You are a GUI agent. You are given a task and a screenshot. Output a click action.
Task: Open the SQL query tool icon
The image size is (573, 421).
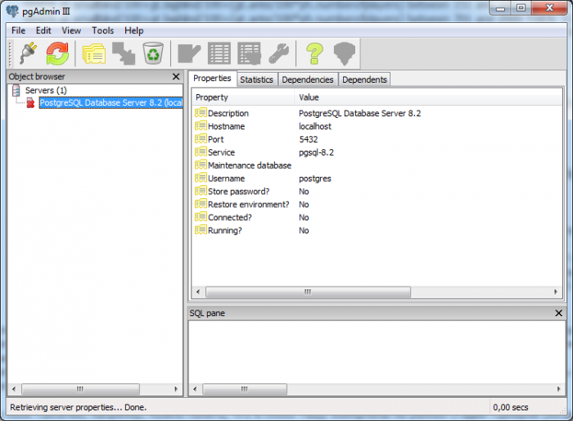coord(189,53)
